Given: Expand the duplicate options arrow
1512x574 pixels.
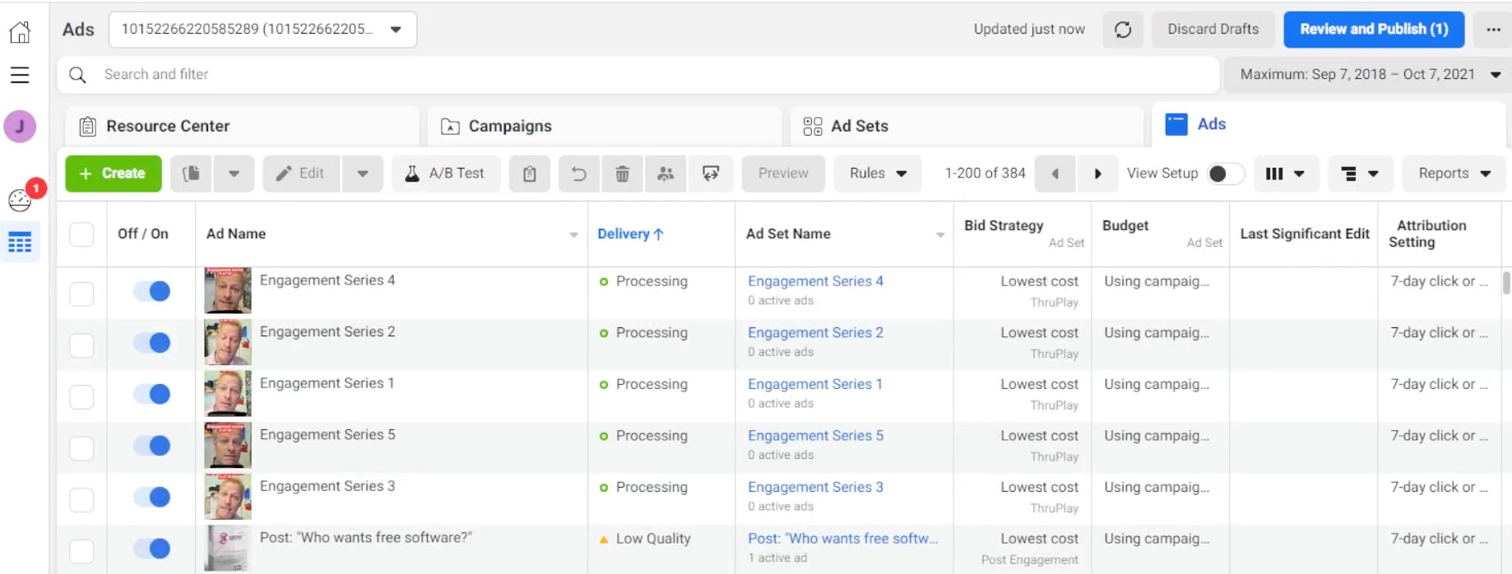Looking at the screenshot, I should tap(234, 174).
